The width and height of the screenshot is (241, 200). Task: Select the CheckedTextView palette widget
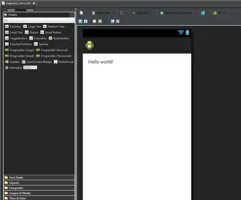tap(18, 44)
